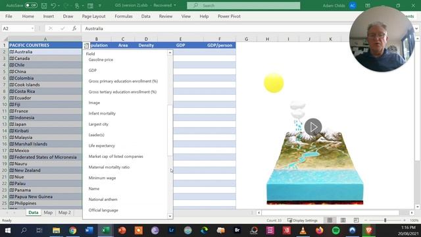This screenshot has height=237, width=421.
Task: Click the Name Box showing A2
Action: (16, 28)
